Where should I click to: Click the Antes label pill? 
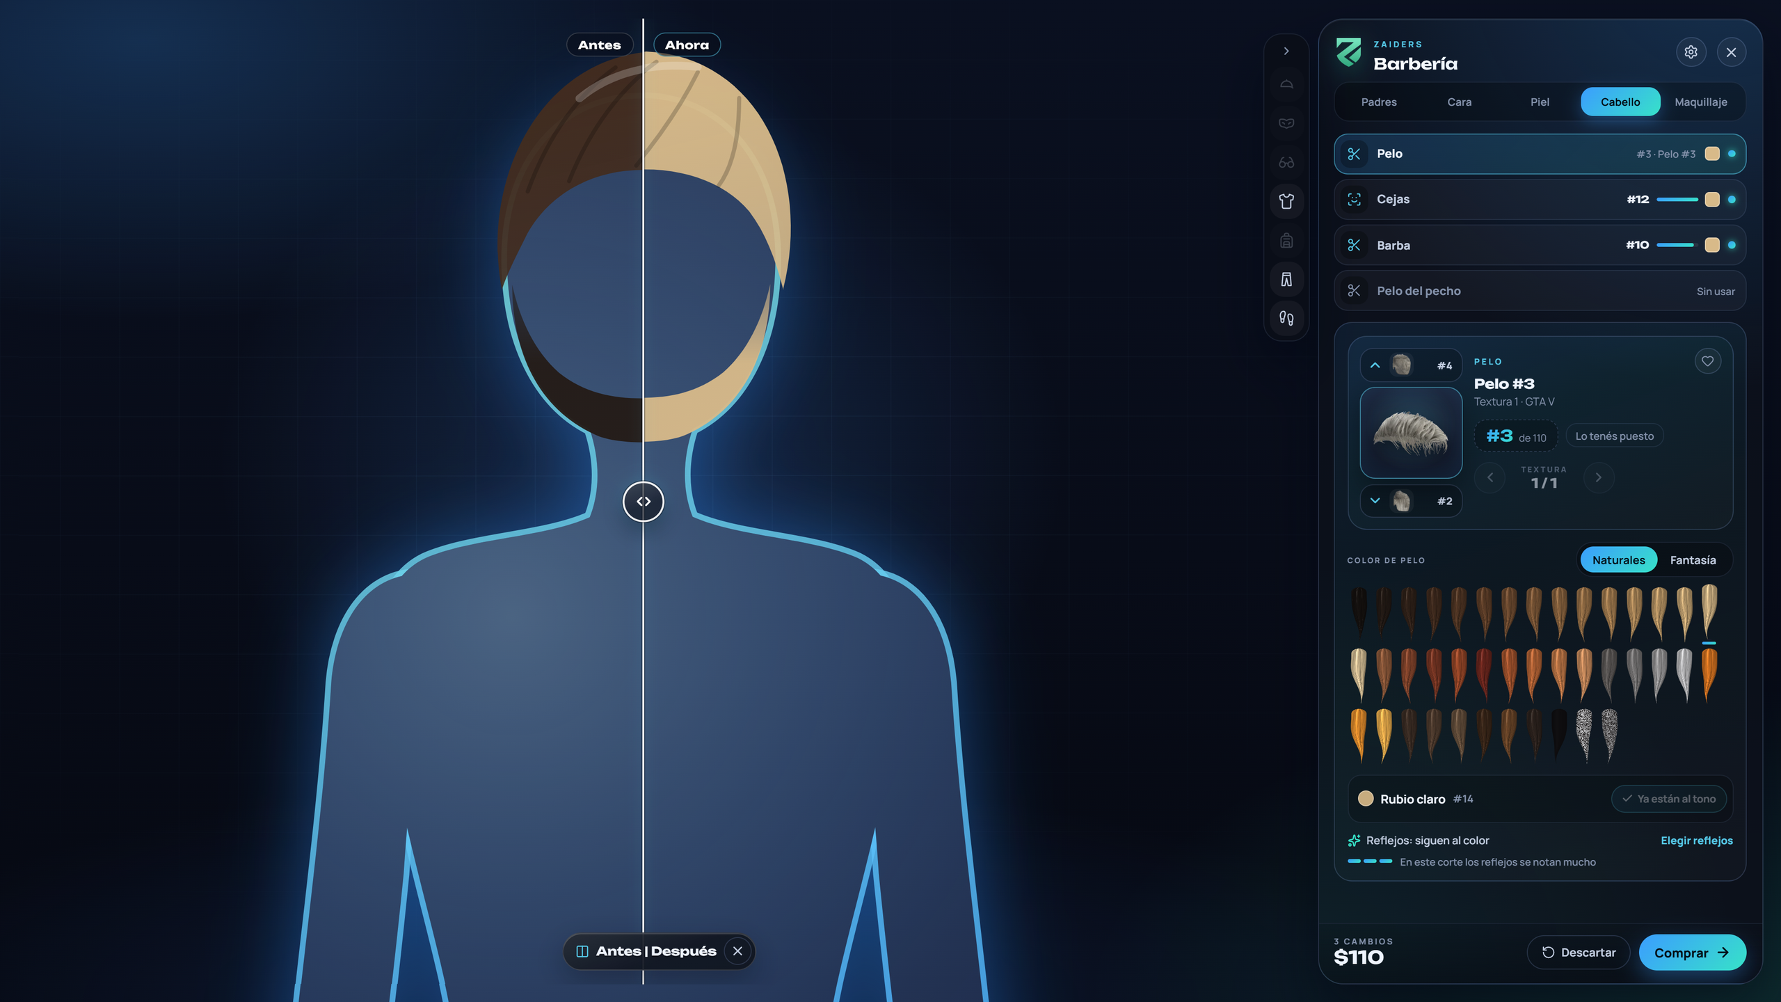(x=600, y=45)
